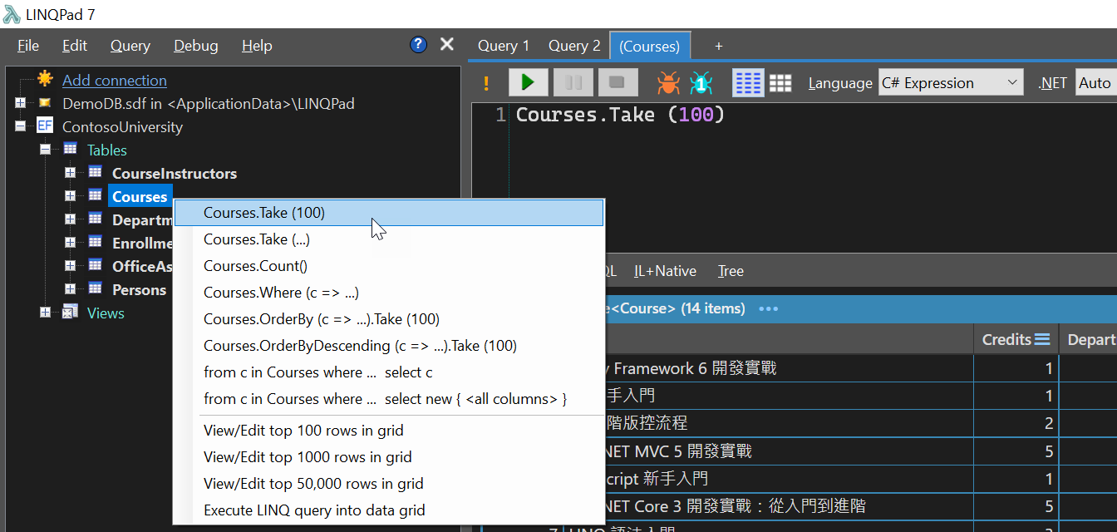Viewport: 1117px width, 532px height.
Task: Open the .NET version dropdown showing Auto
Action: pos(1095,82)
